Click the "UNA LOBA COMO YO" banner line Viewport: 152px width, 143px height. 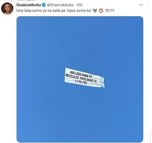coord(81,74)
